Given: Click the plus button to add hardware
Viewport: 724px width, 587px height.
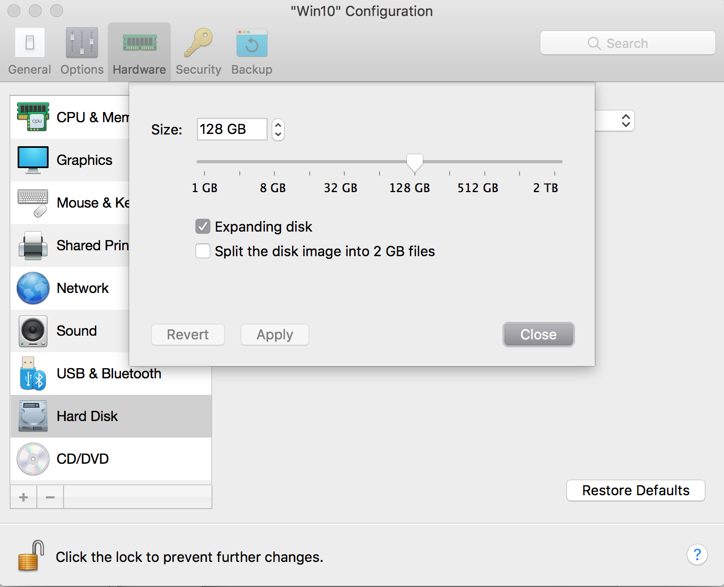Looking at the screenshot, I should pos(23,497).
